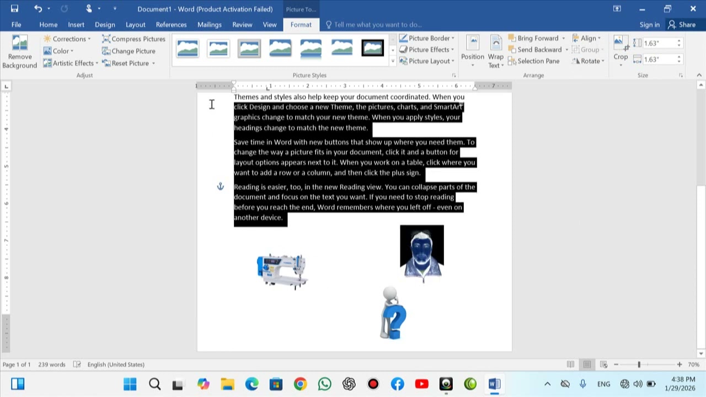The height and width of the screenshot is (397, 706).
Task: Click the Save icon in Quick Access
Action: coord(14,9)
